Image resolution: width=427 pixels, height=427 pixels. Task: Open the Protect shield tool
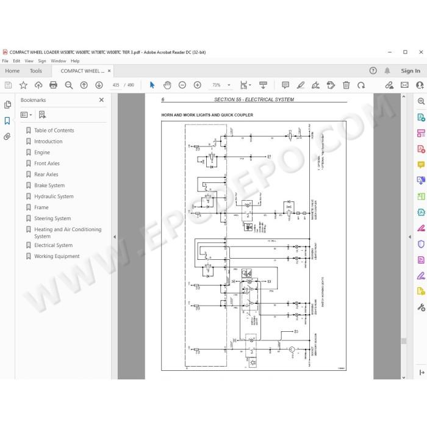421,244
